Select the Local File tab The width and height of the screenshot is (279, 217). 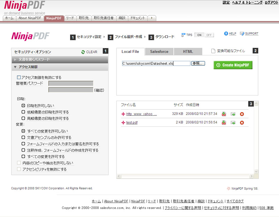(130, 52)
